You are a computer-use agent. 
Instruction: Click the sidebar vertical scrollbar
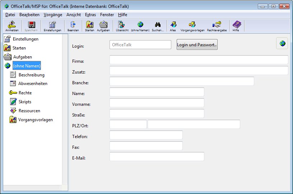pos(65,109)
